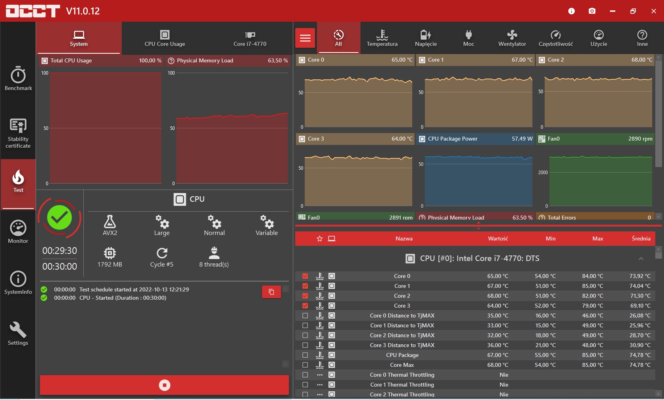Open the Monitor section in sidebar
Screen dimensions: 664x400
click(18, 232)
